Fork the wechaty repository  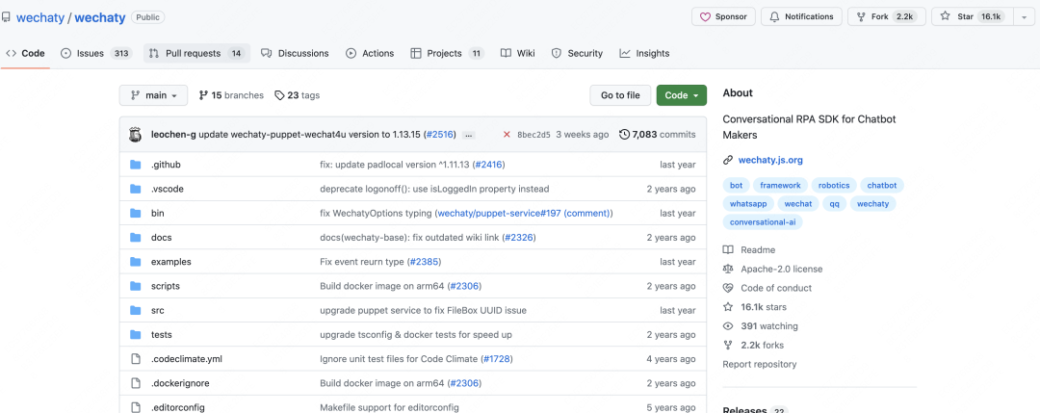[x=880, y=16]
